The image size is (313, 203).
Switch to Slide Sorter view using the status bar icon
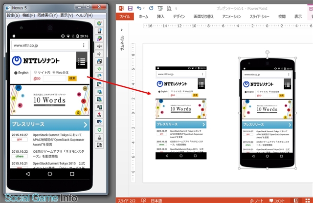pos(308,201)
